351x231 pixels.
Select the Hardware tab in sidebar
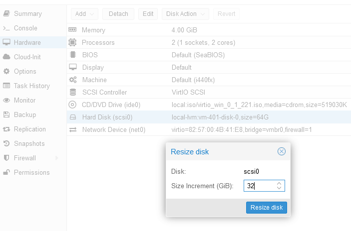pos(33,42)
